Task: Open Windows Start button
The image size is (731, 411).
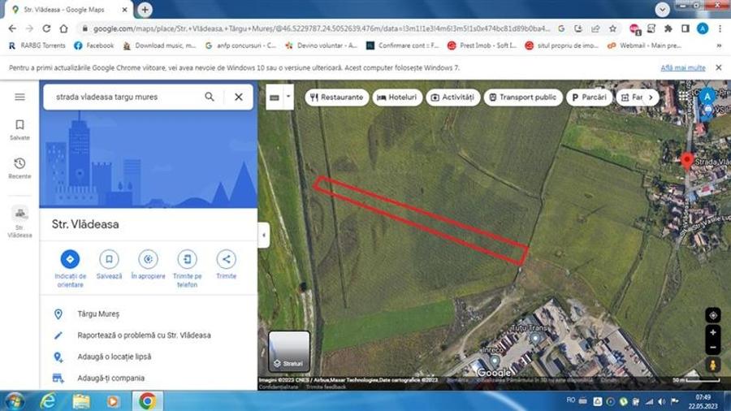Action: [x=14, y=400]
